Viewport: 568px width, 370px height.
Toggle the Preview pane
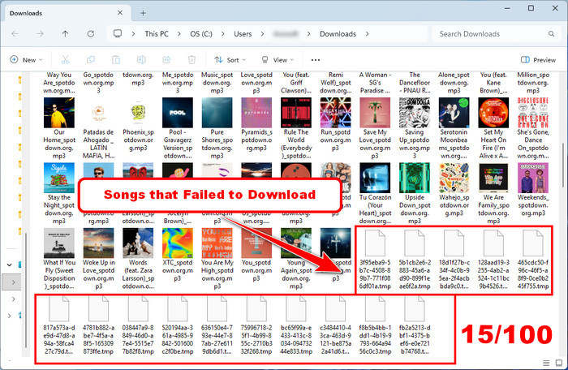coord(538,60)
